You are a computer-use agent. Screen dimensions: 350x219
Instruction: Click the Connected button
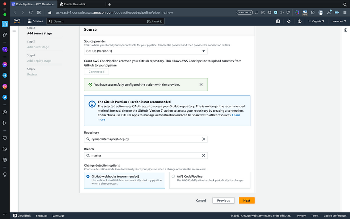(96, 72)
